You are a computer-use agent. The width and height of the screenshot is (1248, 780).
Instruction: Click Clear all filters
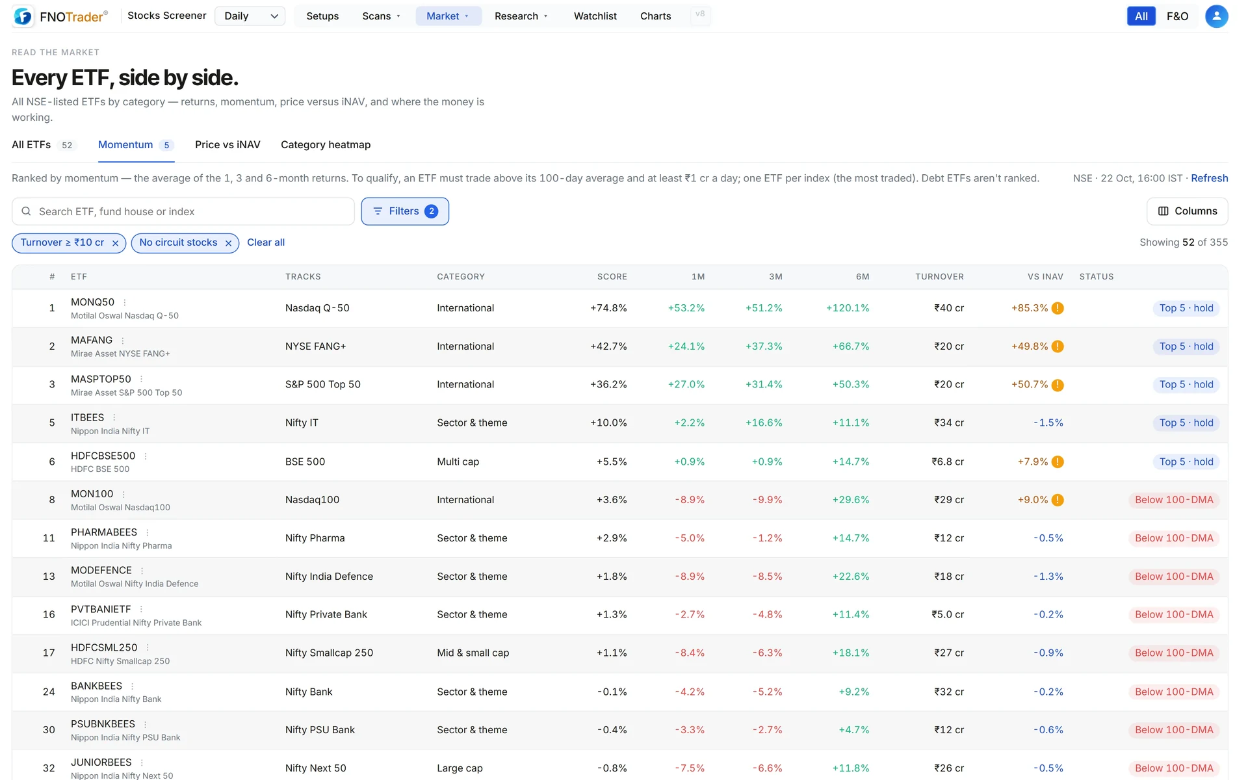pyautogui.click(x=266, y=242)
